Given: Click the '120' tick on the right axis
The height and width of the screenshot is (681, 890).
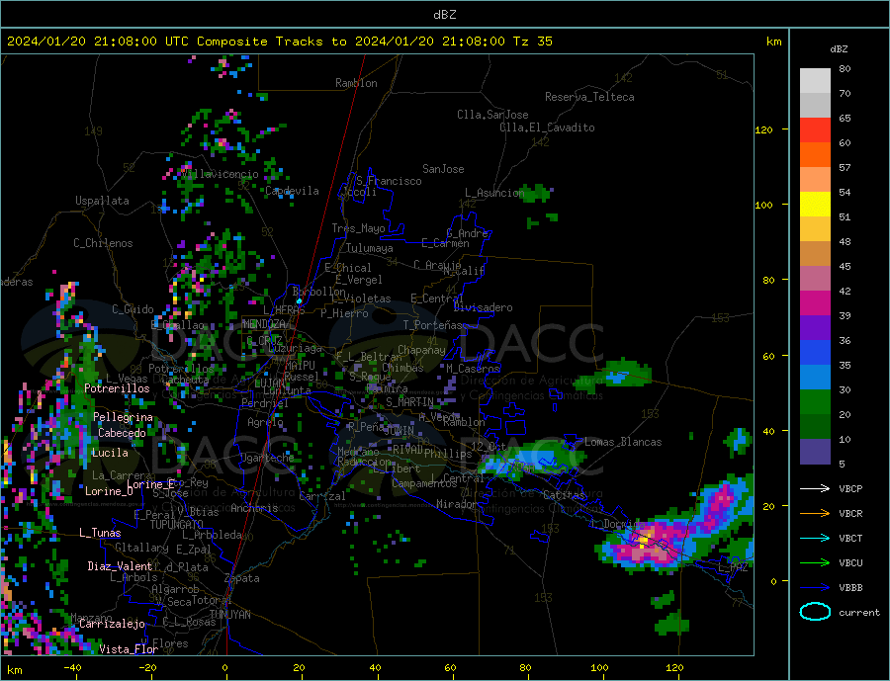Looking at the screenshot, I should pyautogui.click(x=764, y=129).
